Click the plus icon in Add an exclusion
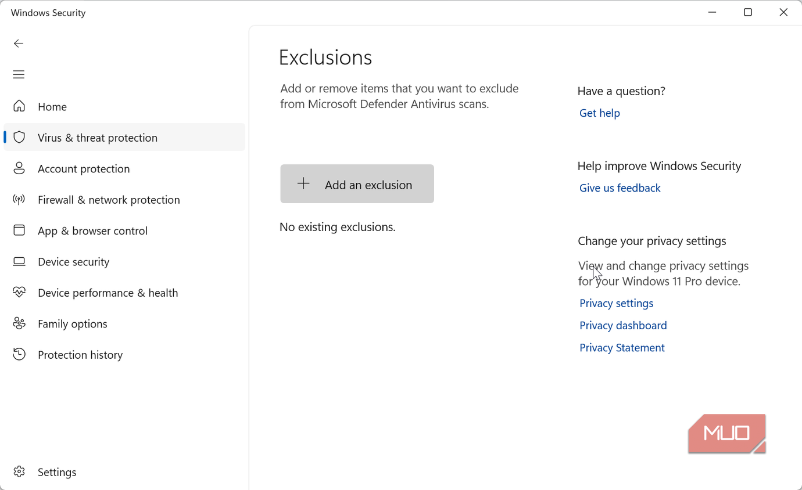 pos(303,184)
